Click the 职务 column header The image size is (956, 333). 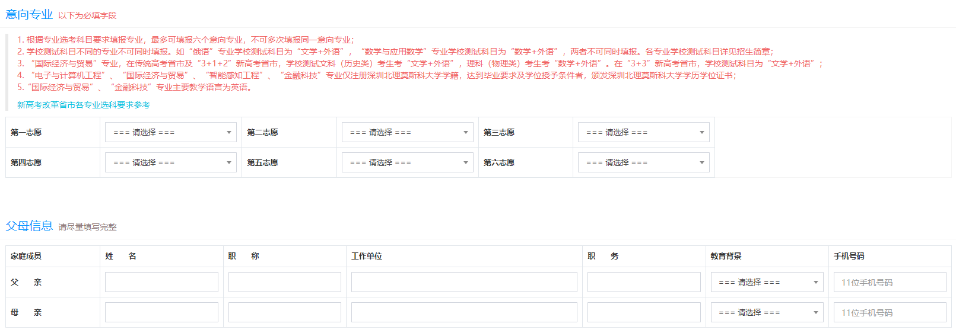click(x=604, y=256)
